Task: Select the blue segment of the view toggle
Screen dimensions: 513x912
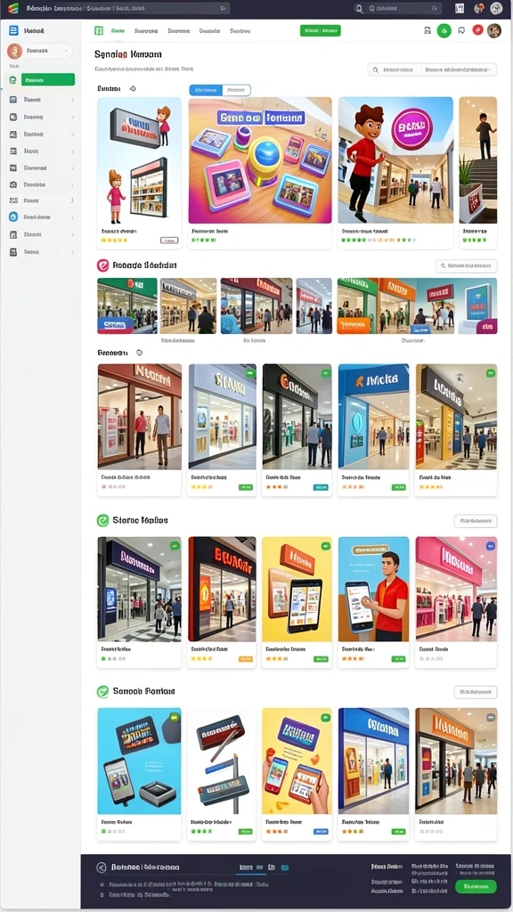Action: (x=206, y=90)
